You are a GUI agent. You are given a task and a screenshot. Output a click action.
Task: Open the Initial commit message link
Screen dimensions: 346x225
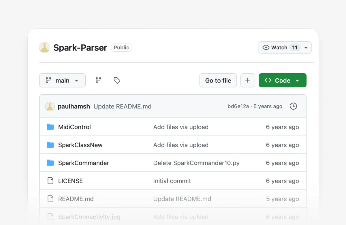pos(172,181)
